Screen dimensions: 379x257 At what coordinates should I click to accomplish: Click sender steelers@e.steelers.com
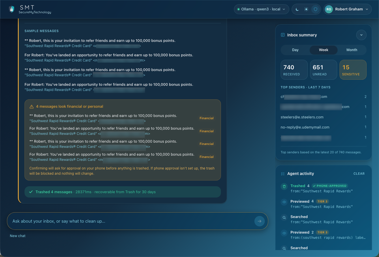click(x=302, y=117)
